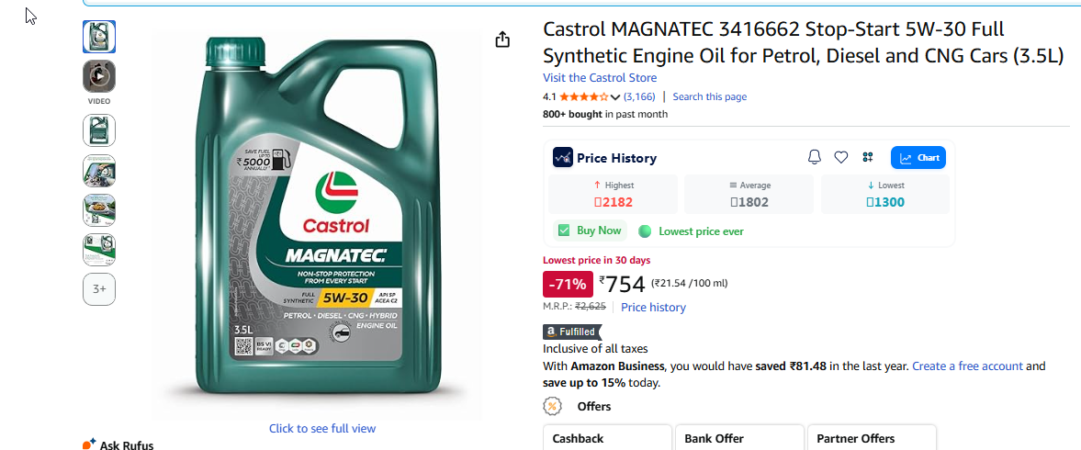Click the Offers percent badge icon
The width and height of the screenshot is (1081, 450).
point(552,406)
